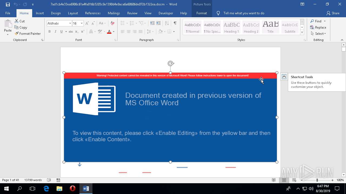Justify the paragraph text
The width and height of the screenshot is (346, 194).
pos(140,32)
